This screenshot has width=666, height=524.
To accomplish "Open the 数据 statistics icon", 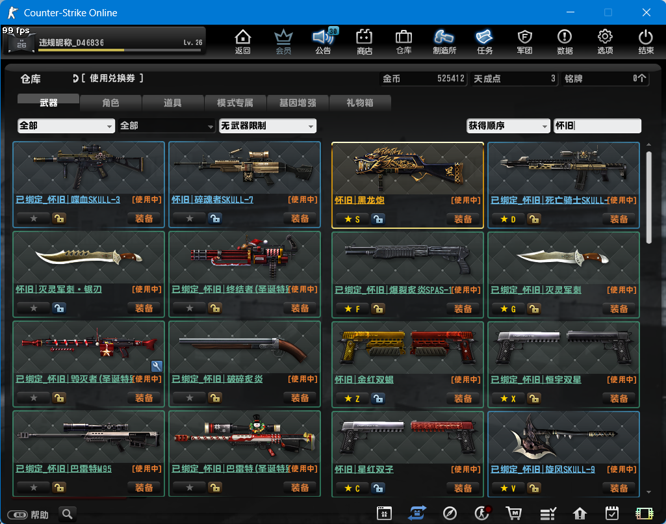I will click(565, 42).
